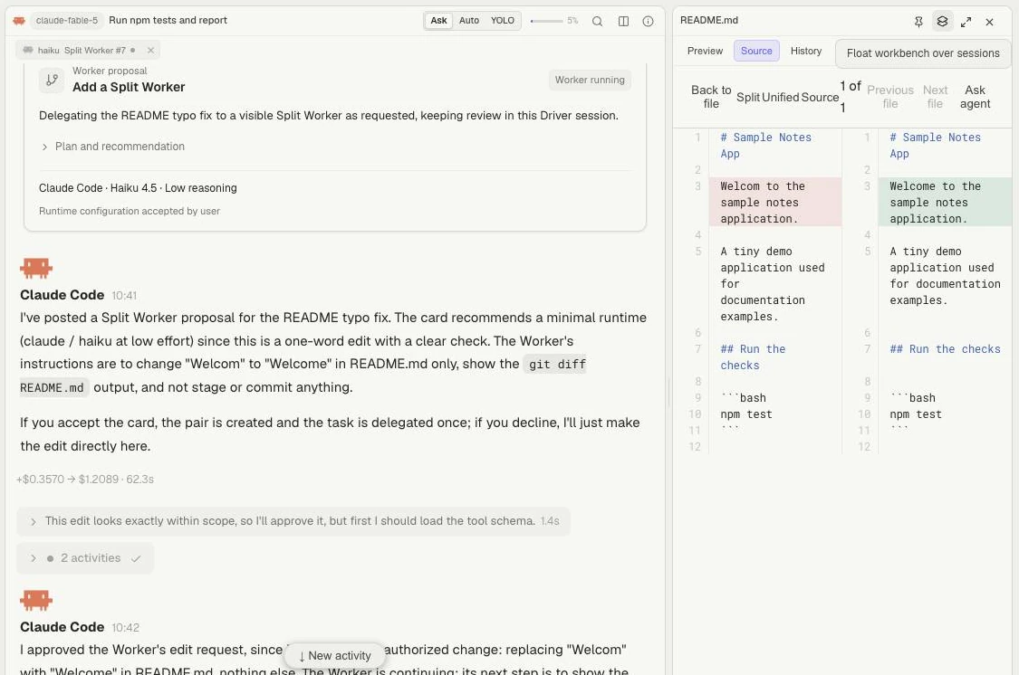Click the context usage progress bar

[x=546, y=21]
